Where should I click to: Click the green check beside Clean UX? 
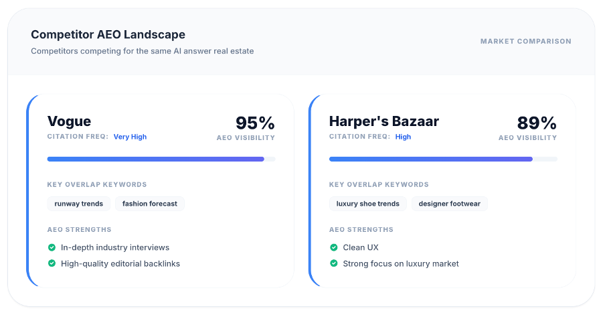pyautogui.click(x=333, y=247)
